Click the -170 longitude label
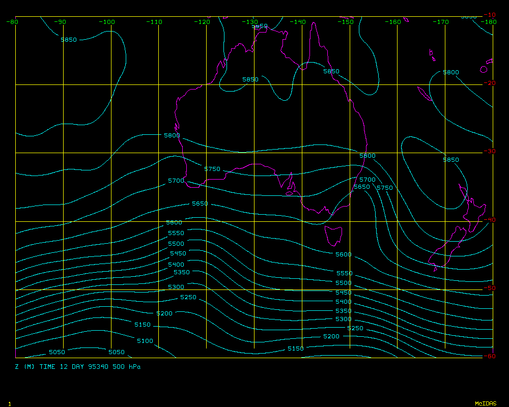Image resolution: width=509 pixels, height=407 pixels. (x=441, y=22)
